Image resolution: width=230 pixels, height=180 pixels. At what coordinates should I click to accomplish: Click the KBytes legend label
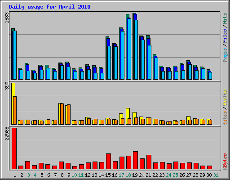coord(225,162)
